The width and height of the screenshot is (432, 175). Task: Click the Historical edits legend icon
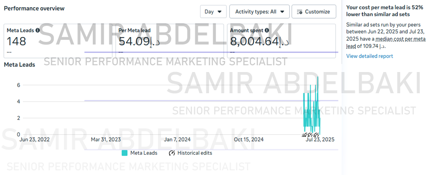pyautogui.click(x=172, y=153)
